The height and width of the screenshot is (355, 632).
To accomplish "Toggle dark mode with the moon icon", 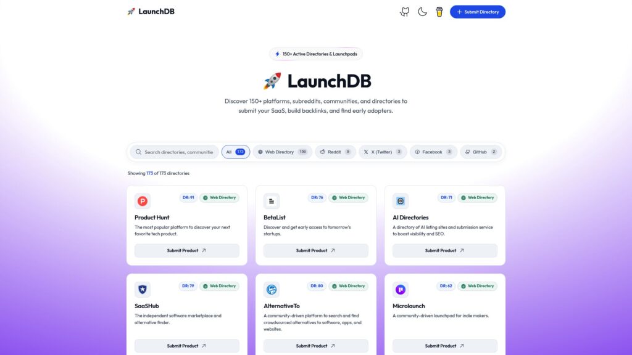I will [422, 12].
